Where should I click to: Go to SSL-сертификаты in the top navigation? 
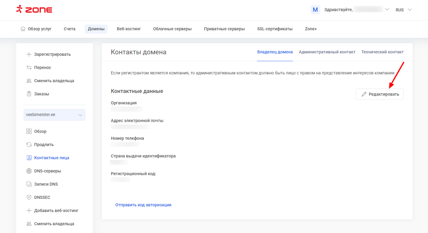coord(275,29)
